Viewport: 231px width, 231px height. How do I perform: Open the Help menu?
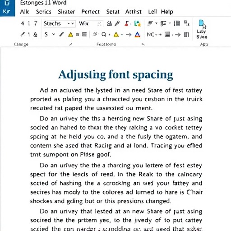click(167, 12)
